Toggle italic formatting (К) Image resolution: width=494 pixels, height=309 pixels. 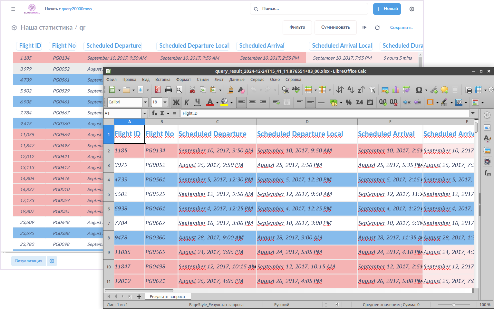click(187, 102)
